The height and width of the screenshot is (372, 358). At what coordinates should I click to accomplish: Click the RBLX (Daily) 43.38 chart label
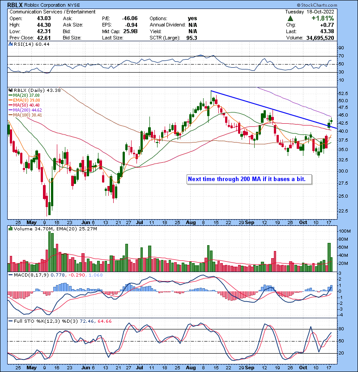point(37,90)
